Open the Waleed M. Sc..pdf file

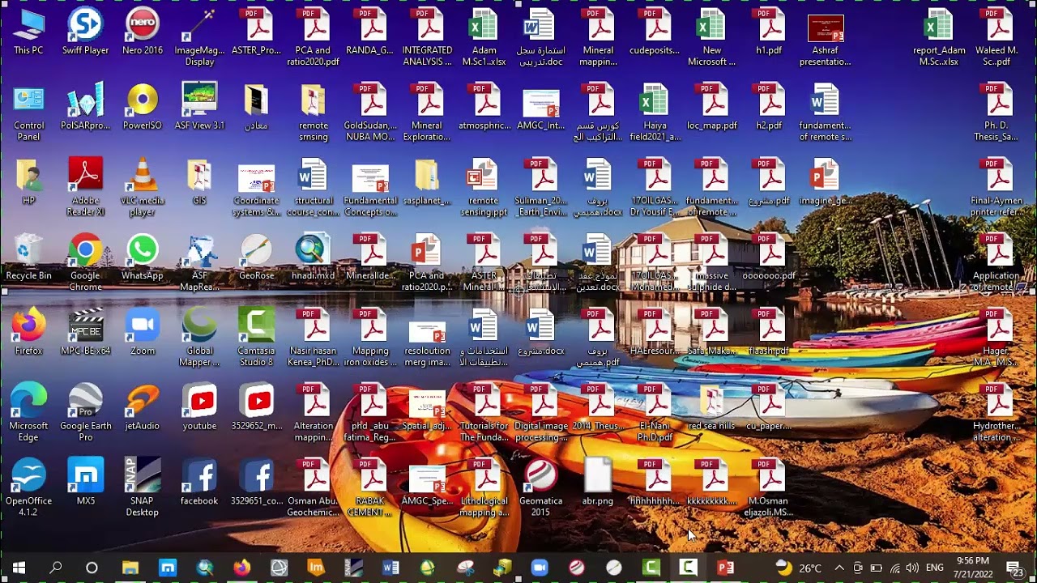click(x=996, y=38)
